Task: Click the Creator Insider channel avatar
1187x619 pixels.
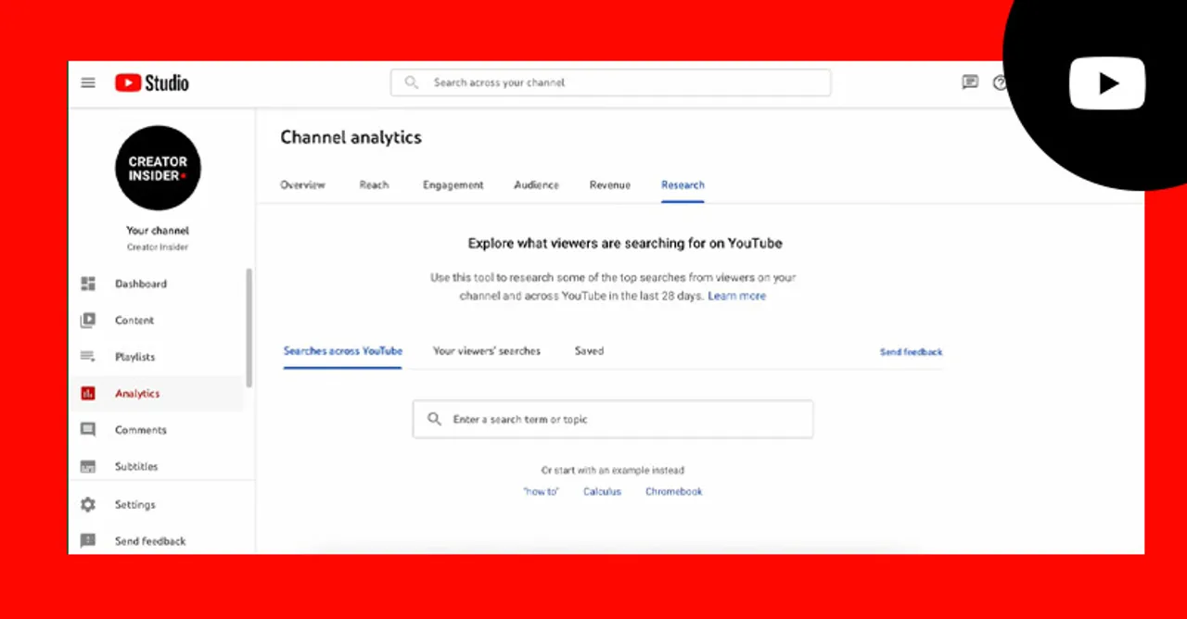Action: [158, 168]
